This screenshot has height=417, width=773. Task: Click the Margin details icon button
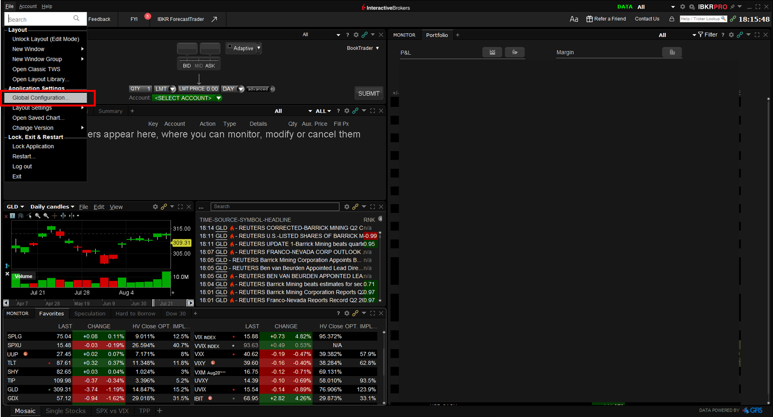coord(672,52)
